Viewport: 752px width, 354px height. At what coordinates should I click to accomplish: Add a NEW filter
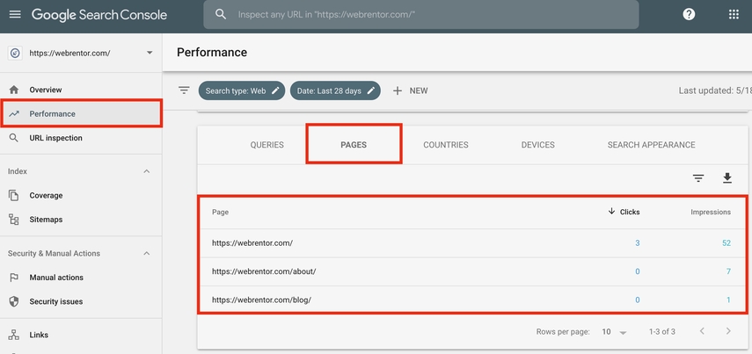[x=410, y=90]
